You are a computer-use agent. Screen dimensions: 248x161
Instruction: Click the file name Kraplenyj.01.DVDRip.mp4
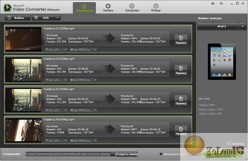pos(59,28)
